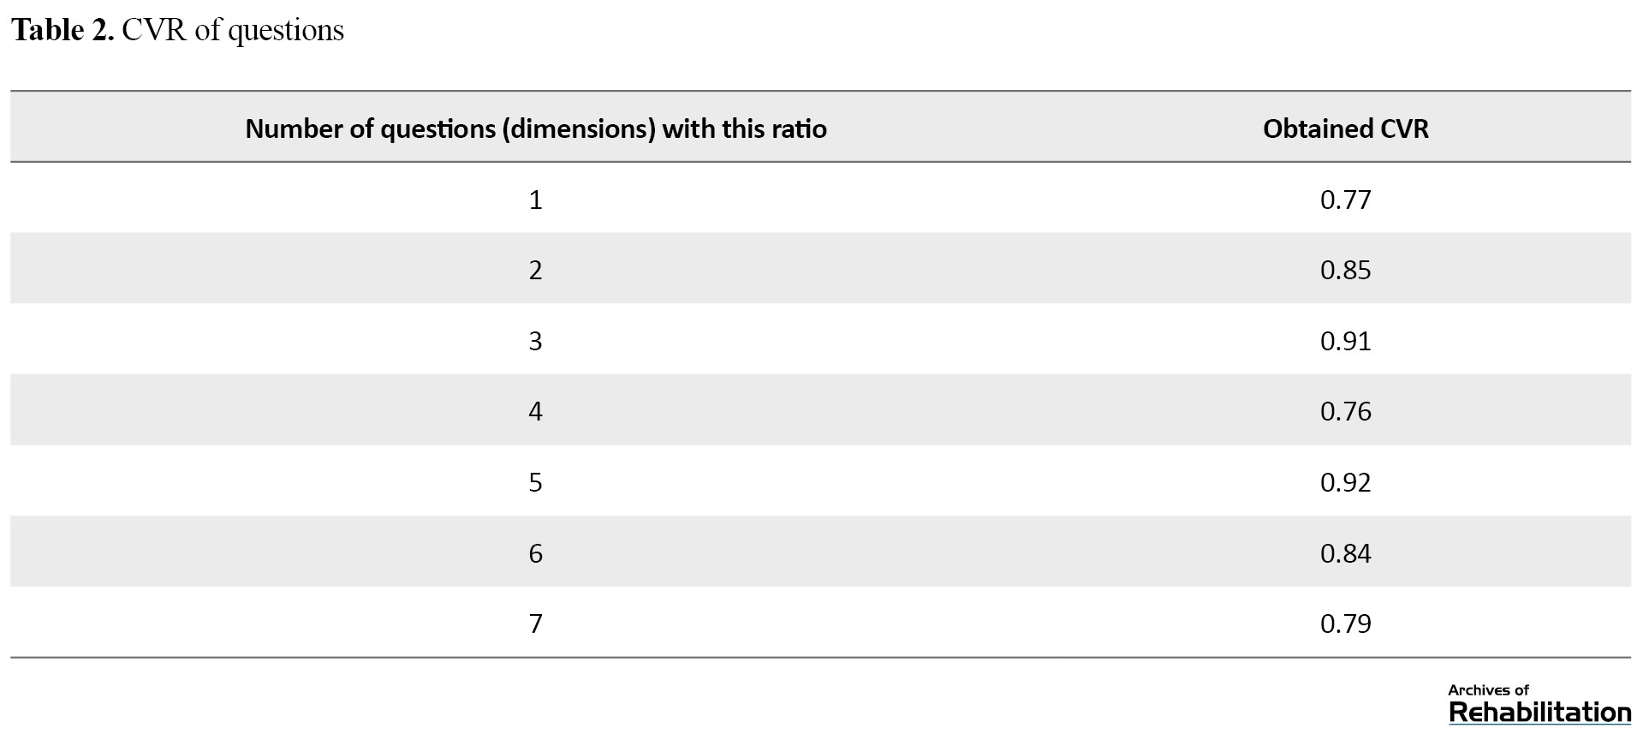Viewport: 1649px width, 746px height.
Task: Select question number 3 cell
Action: [536, 341]
